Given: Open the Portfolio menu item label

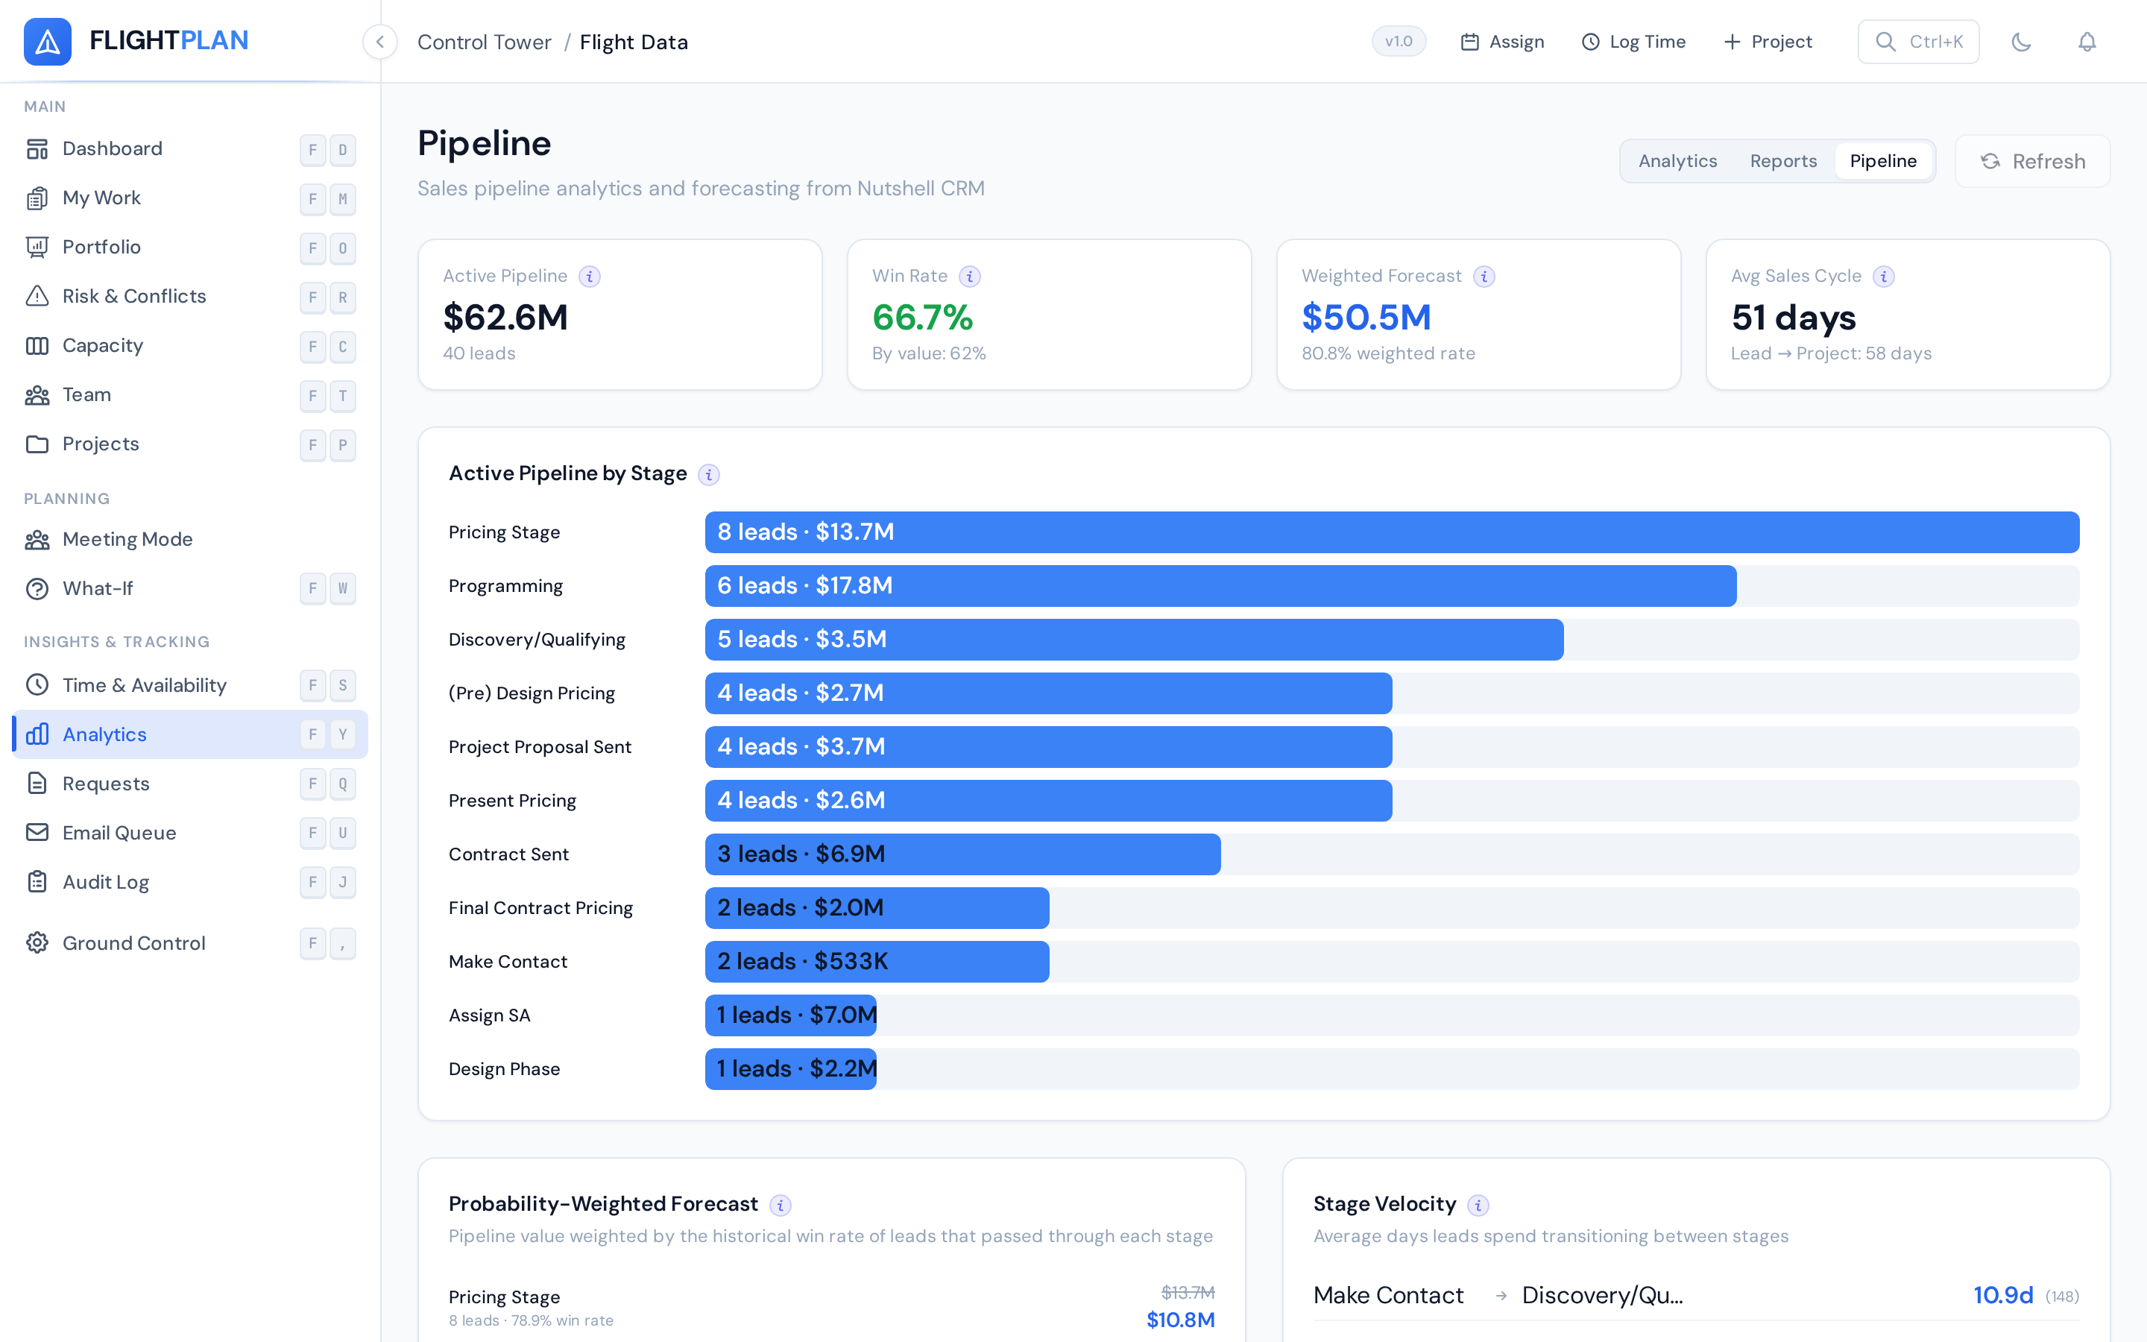Looking at the screenshot, I should click(102, 248).
